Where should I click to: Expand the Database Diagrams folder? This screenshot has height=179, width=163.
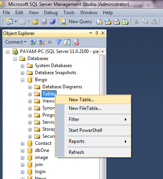coord(30,87)
